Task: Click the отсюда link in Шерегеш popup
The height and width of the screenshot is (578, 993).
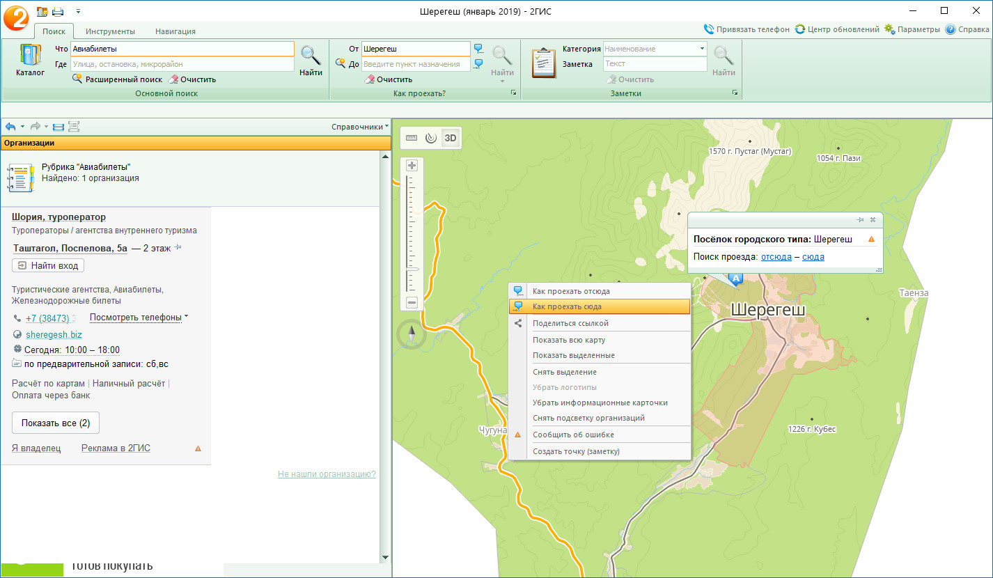Action: [x=776, y=257]
